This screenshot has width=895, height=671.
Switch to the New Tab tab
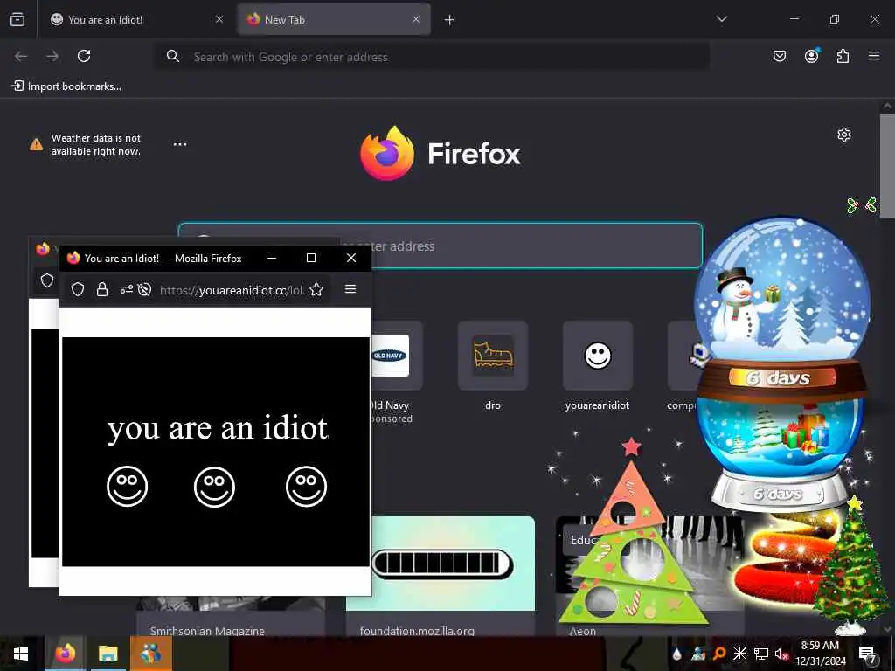click(x=335, y=20)
